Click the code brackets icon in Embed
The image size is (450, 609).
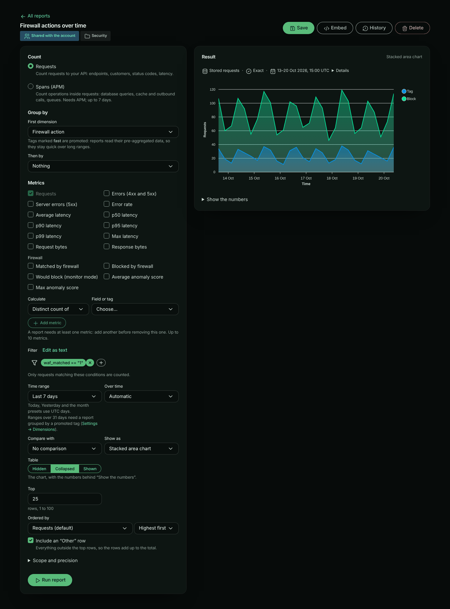click(326, 28)
